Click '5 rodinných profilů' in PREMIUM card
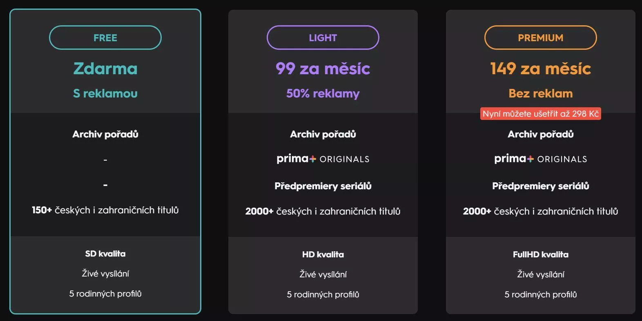The width and height of the screenshot is (642, 321). coord(541,294)
